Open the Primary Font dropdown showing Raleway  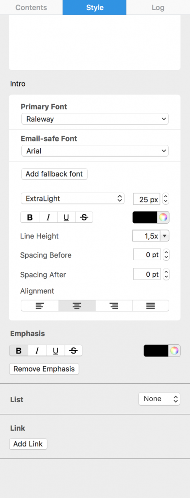coord(95,119)
